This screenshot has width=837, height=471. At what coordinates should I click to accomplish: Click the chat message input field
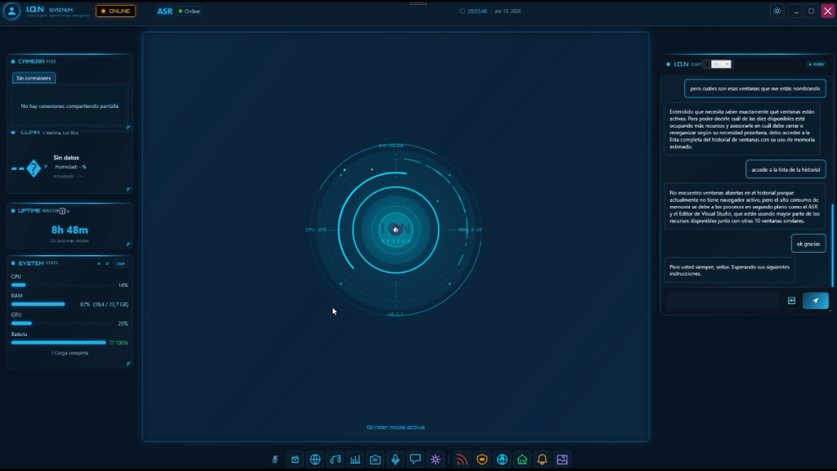pyautogui.click(x=722, y=301)
